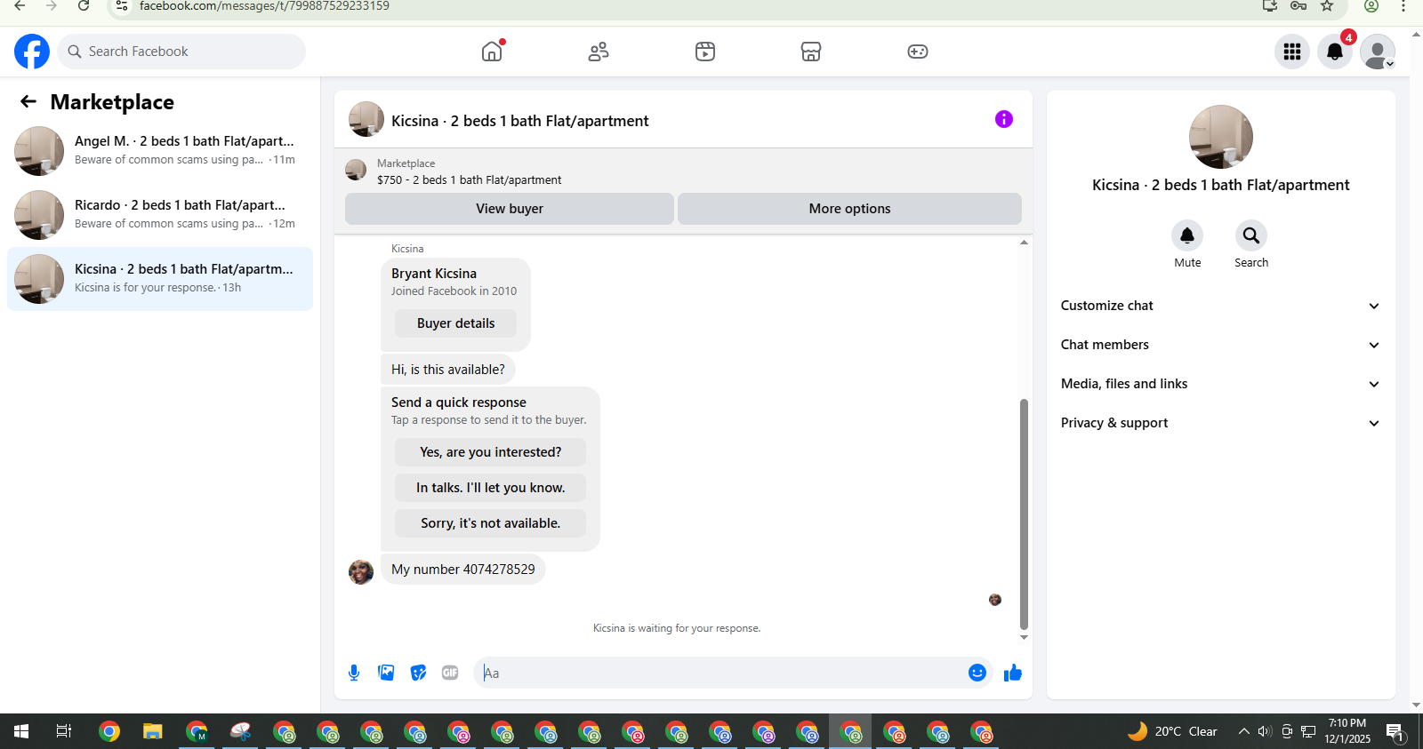
Task: Expand the Customize chat section
Action: click(x=1220, y=306)
